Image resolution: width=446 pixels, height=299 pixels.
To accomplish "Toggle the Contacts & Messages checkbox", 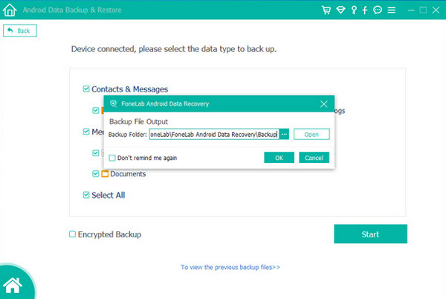I will pos(86,89).
